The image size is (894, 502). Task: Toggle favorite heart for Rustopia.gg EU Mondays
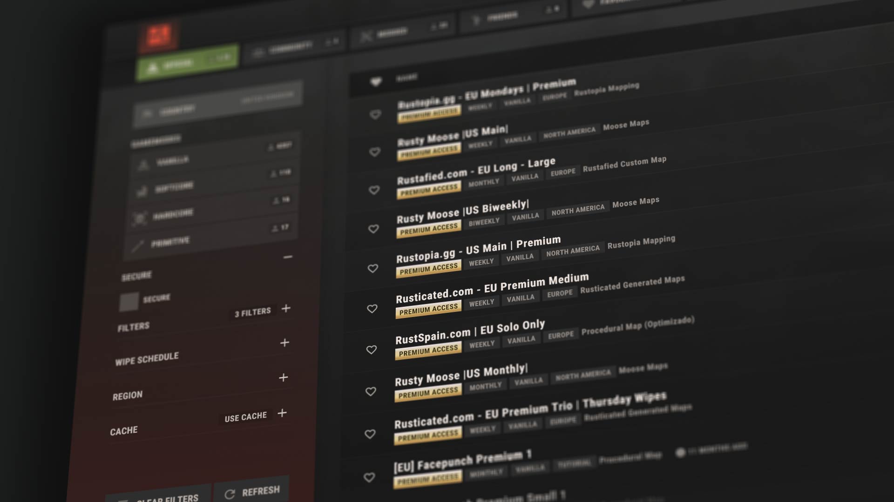375,114
